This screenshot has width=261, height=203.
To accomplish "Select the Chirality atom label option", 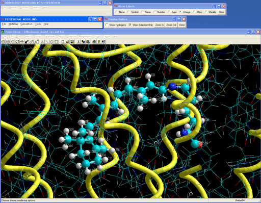I will (206, 12).
